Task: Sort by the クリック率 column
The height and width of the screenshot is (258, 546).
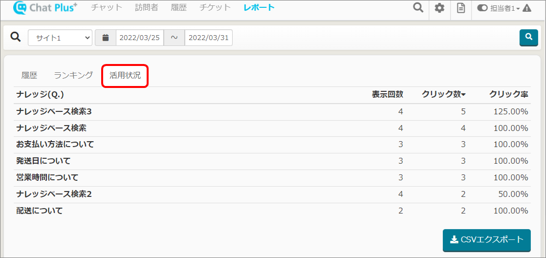Action: point(509,94)
